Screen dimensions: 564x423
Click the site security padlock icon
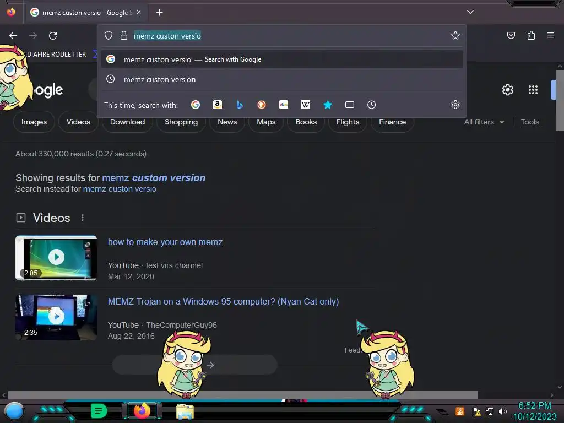[x=124, y=35]
